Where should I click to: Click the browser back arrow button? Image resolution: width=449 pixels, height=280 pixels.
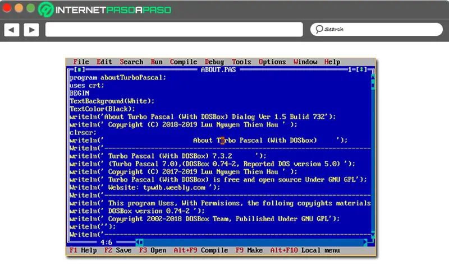[x=11, y=30]
